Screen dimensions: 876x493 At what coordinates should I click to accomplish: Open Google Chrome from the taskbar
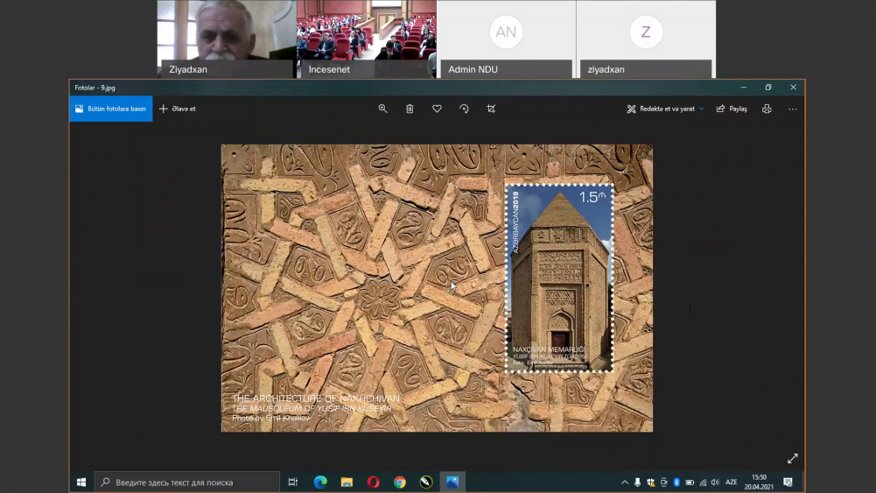click(x=399, y=482)
